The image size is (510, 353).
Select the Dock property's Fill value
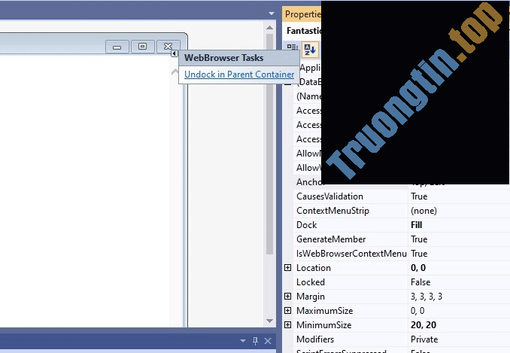click(x=416, y=225)
